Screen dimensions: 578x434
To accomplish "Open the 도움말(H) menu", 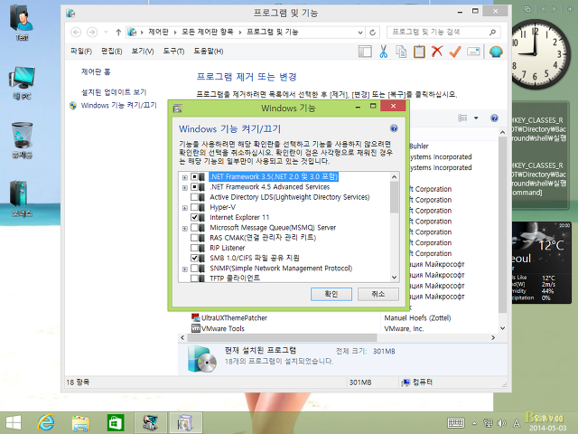I will pos(209,52).
